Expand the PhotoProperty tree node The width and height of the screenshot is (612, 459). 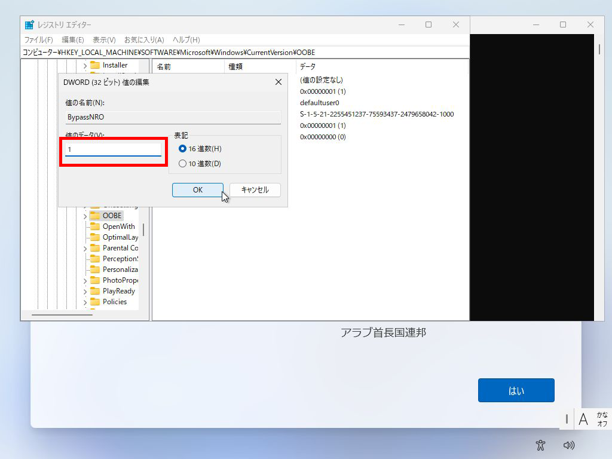tap(85, 280)
